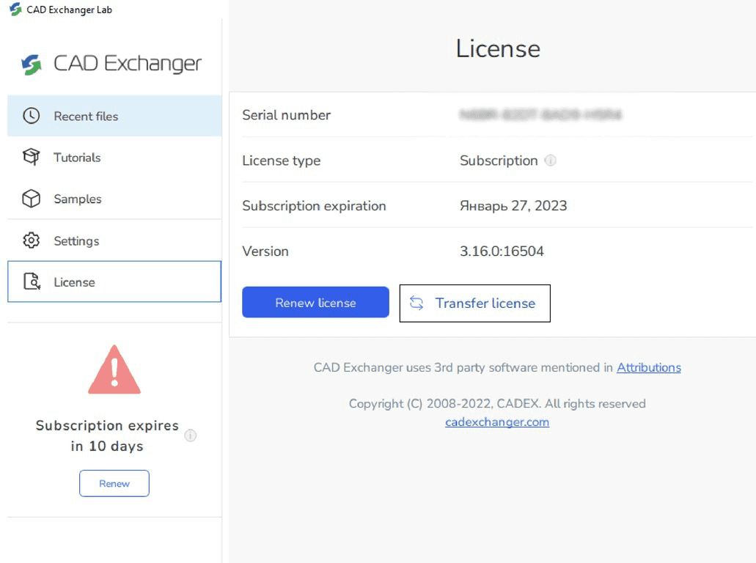Click the transfer arrows icon
This screenshot has height=563, width=756.
(x=416, y=303)
